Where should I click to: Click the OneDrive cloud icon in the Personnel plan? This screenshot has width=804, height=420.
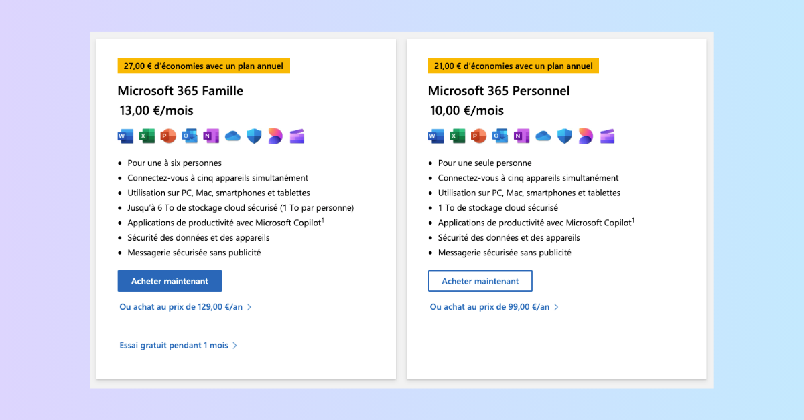click(x=543, y=136)
